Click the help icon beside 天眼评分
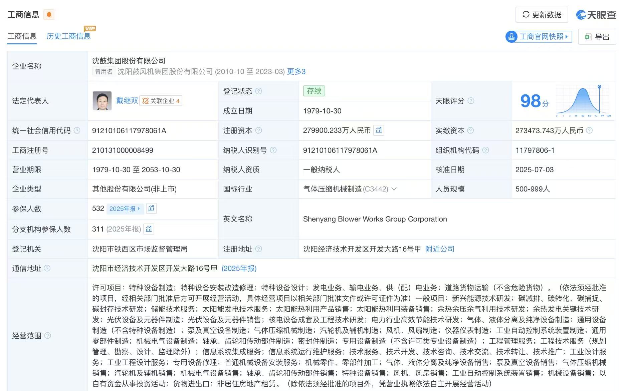Image resolution: width=619 pixels, height=391 pixels. point(471,101)
